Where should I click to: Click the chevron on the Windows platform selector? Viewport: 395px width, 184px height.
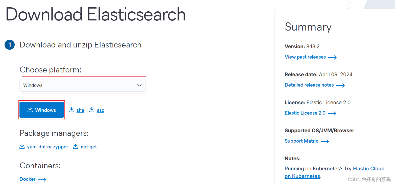click(140, 85)
